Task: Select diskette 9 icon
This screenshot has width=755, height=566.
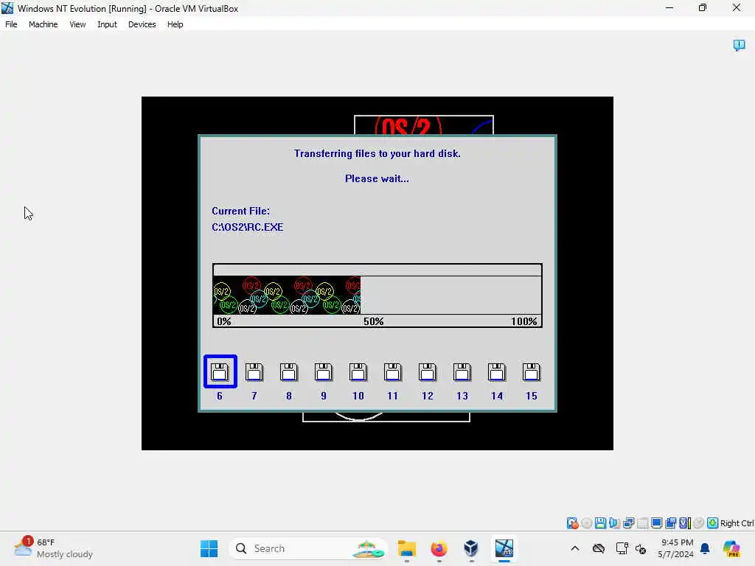Action: click(324, 372)
